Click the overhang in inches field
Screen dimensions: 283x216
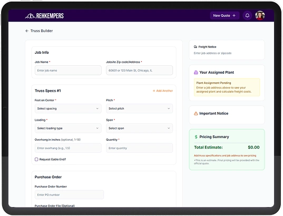coord(68,148)
